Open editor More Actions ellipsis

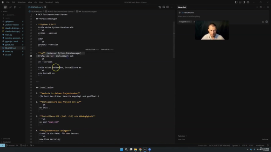coord(171,7)
